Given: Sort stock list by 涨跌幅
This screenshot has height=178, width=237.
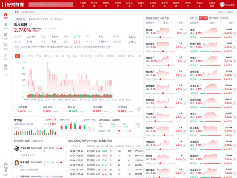Looking at the screenshot, I should [x=150, y=23].
